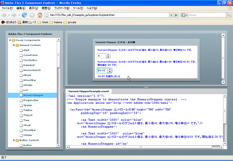Open the 表示(V) menu

pos(33,8)
